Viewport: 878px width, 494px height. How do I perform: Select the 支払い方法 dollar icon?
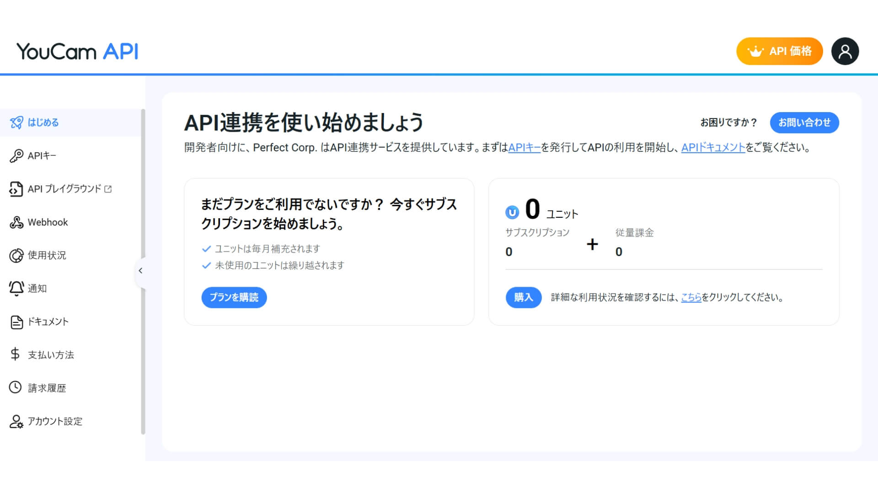point(15,354)
